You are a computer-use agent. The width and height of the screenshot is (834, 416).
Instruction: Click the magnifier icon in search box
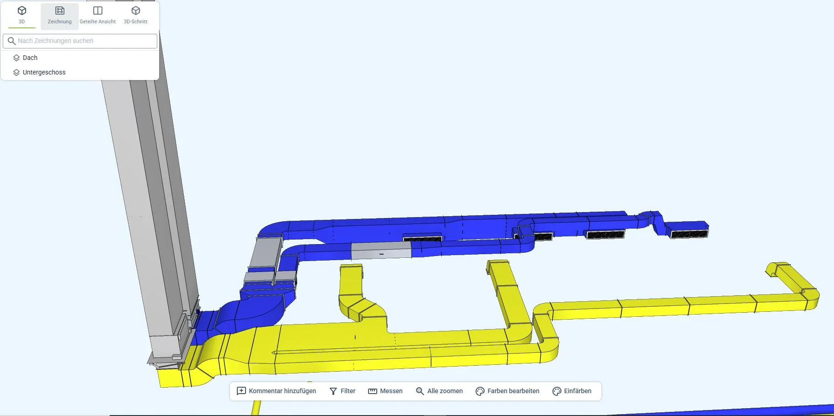[x=12, y=41]
